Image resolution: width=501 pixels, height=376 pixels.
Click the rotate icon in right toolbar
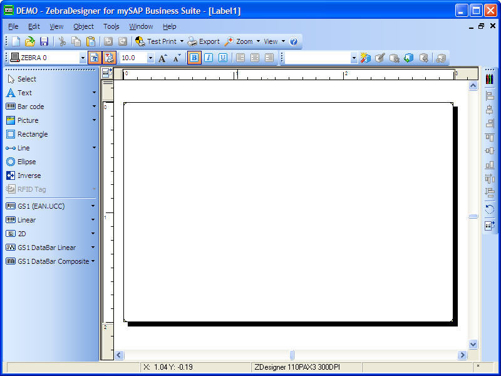(490, 210)
